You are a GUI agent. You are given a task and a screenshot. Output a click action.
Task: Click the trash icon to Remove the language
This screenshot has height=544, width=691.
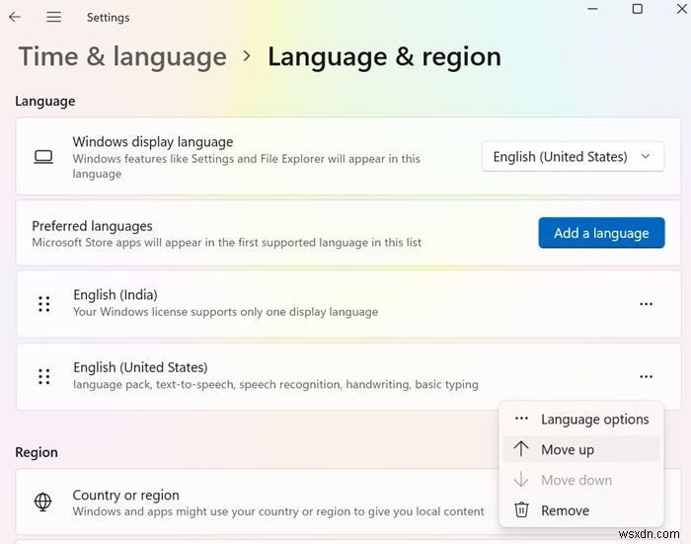click(x=521, y=510)
